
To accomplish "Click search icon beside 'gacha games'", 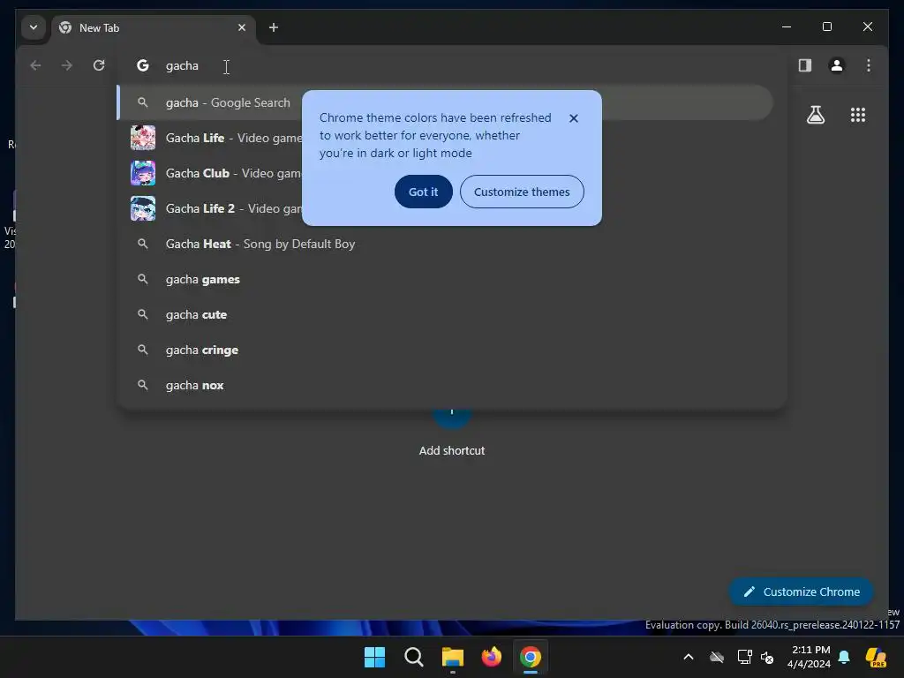I will pos(142,279).
